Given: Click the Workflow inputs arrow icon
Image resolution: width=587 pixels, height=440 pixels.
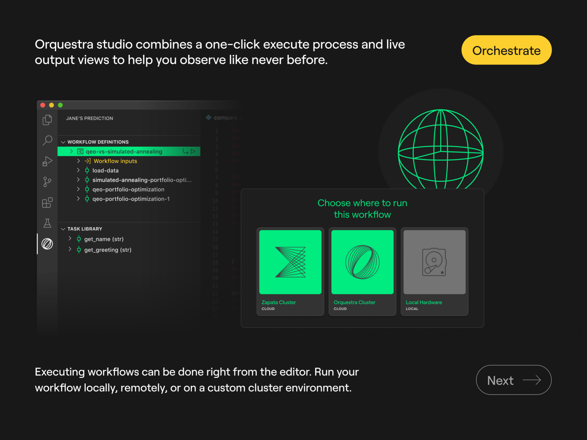Looking at the screenshot, I should click(87, 161).
